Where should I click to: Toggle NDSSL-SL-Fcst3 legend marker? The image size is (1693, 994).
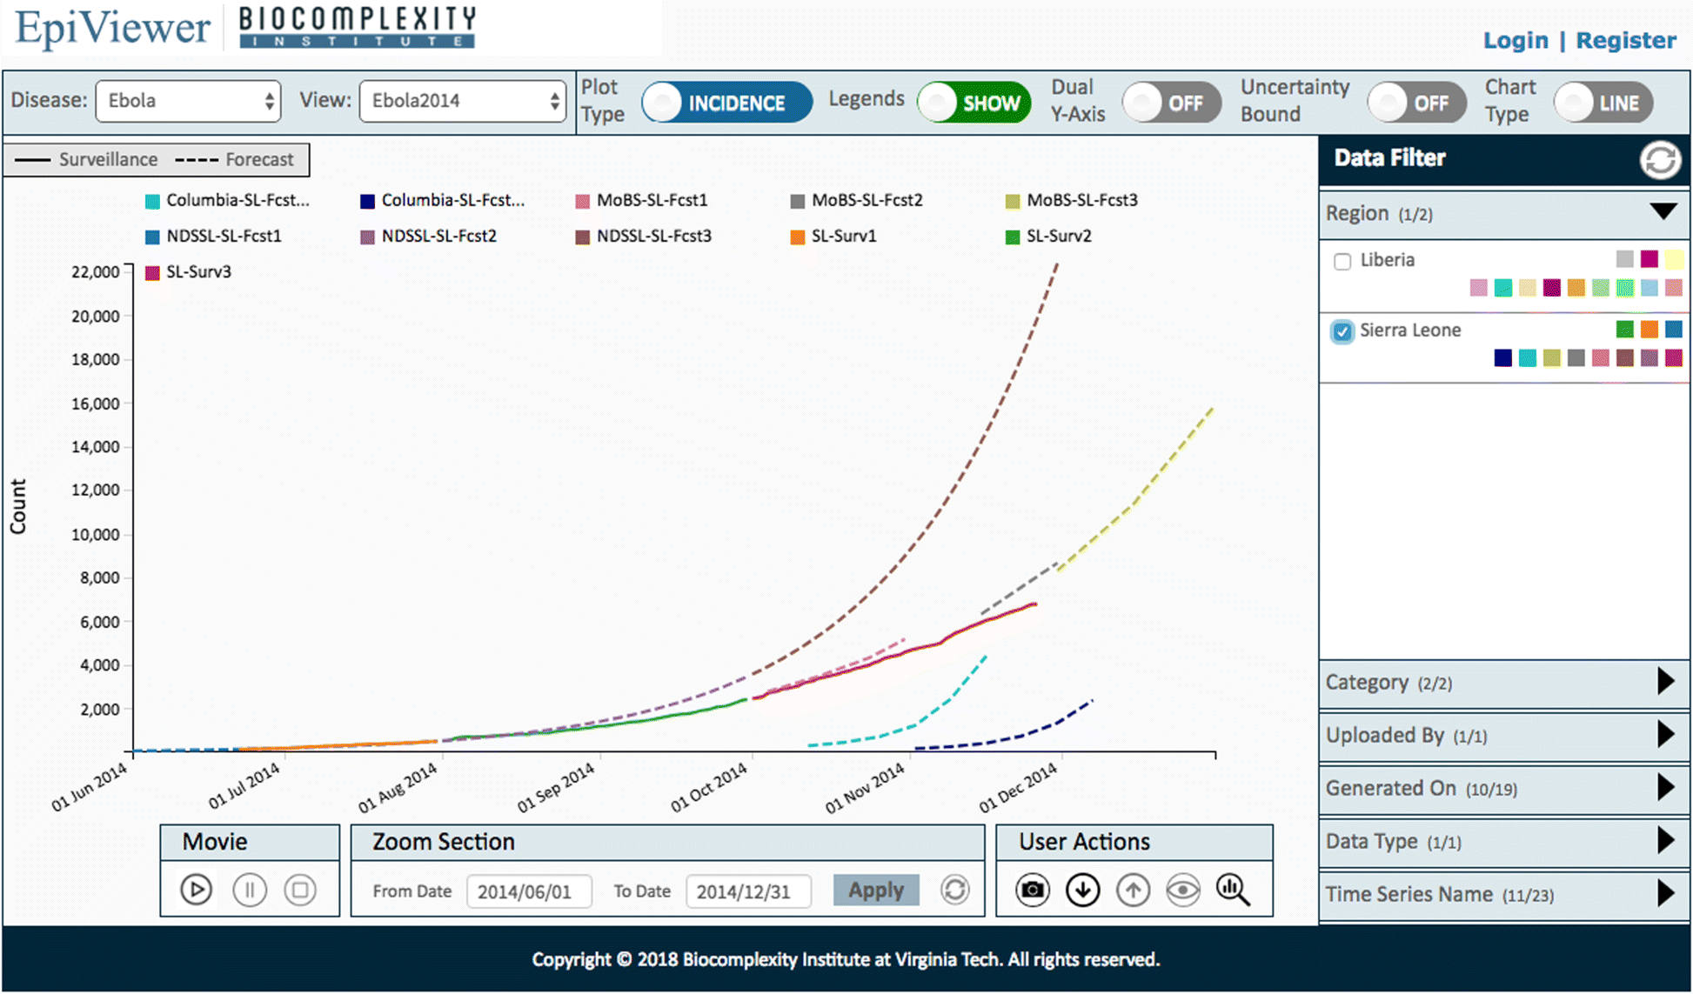583,237
